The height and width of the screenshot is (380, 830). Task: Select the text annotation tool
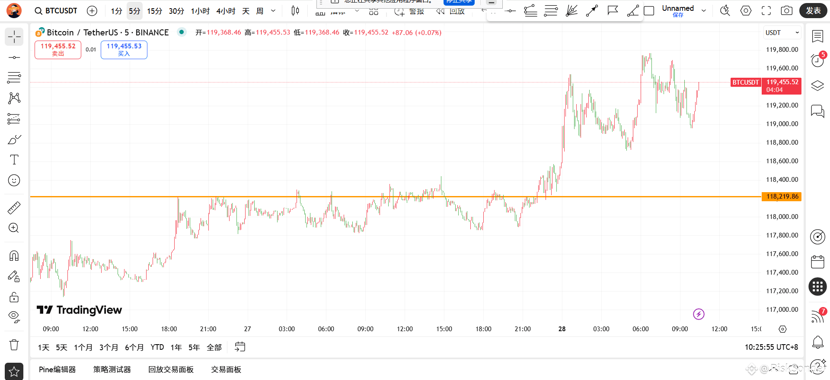[x=14, y=160]
